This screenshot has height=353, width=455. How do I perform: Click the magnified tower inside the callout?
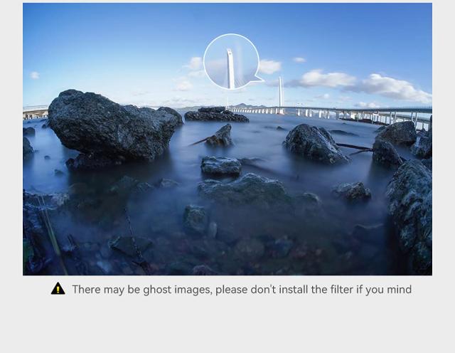click(230, 69)
